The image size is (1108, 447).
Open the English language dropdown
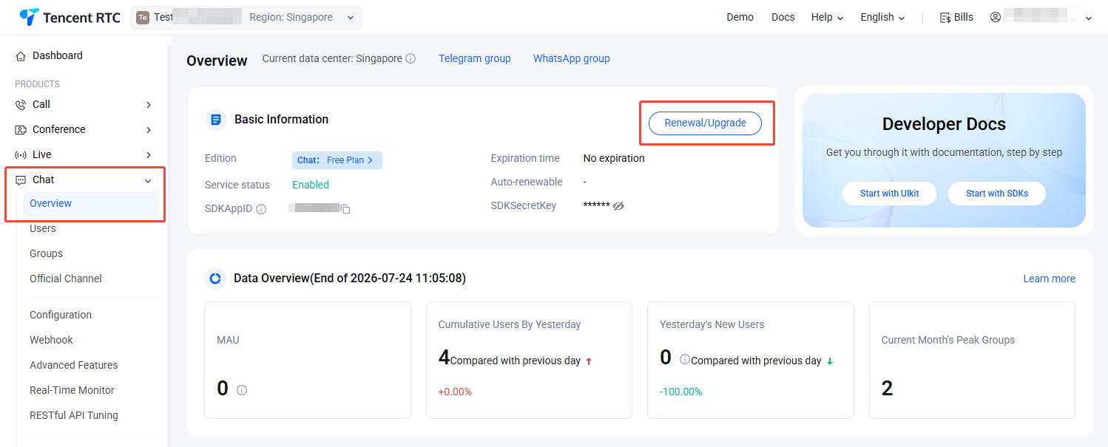[x=882, y=17]
